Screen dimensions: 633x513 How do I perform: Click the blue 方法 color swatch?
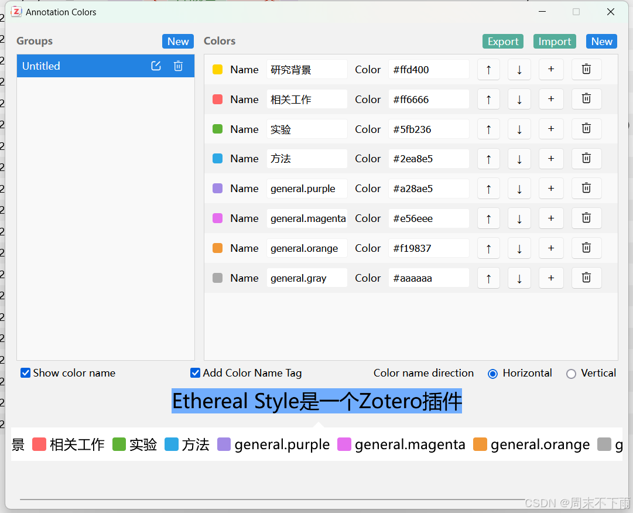point(218,159)
